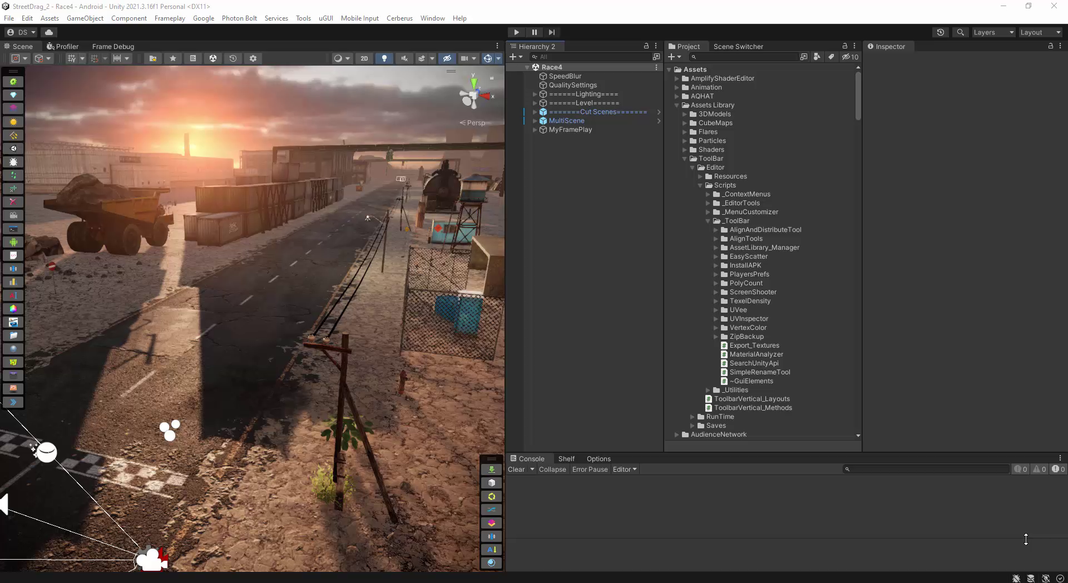Click the gear settings icon in the Scene toolbar

pos(253,58)
